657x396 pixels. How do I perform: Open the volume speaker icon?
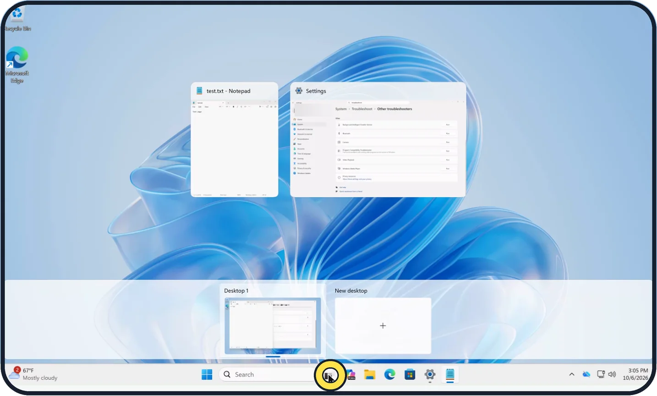[612, 374]
